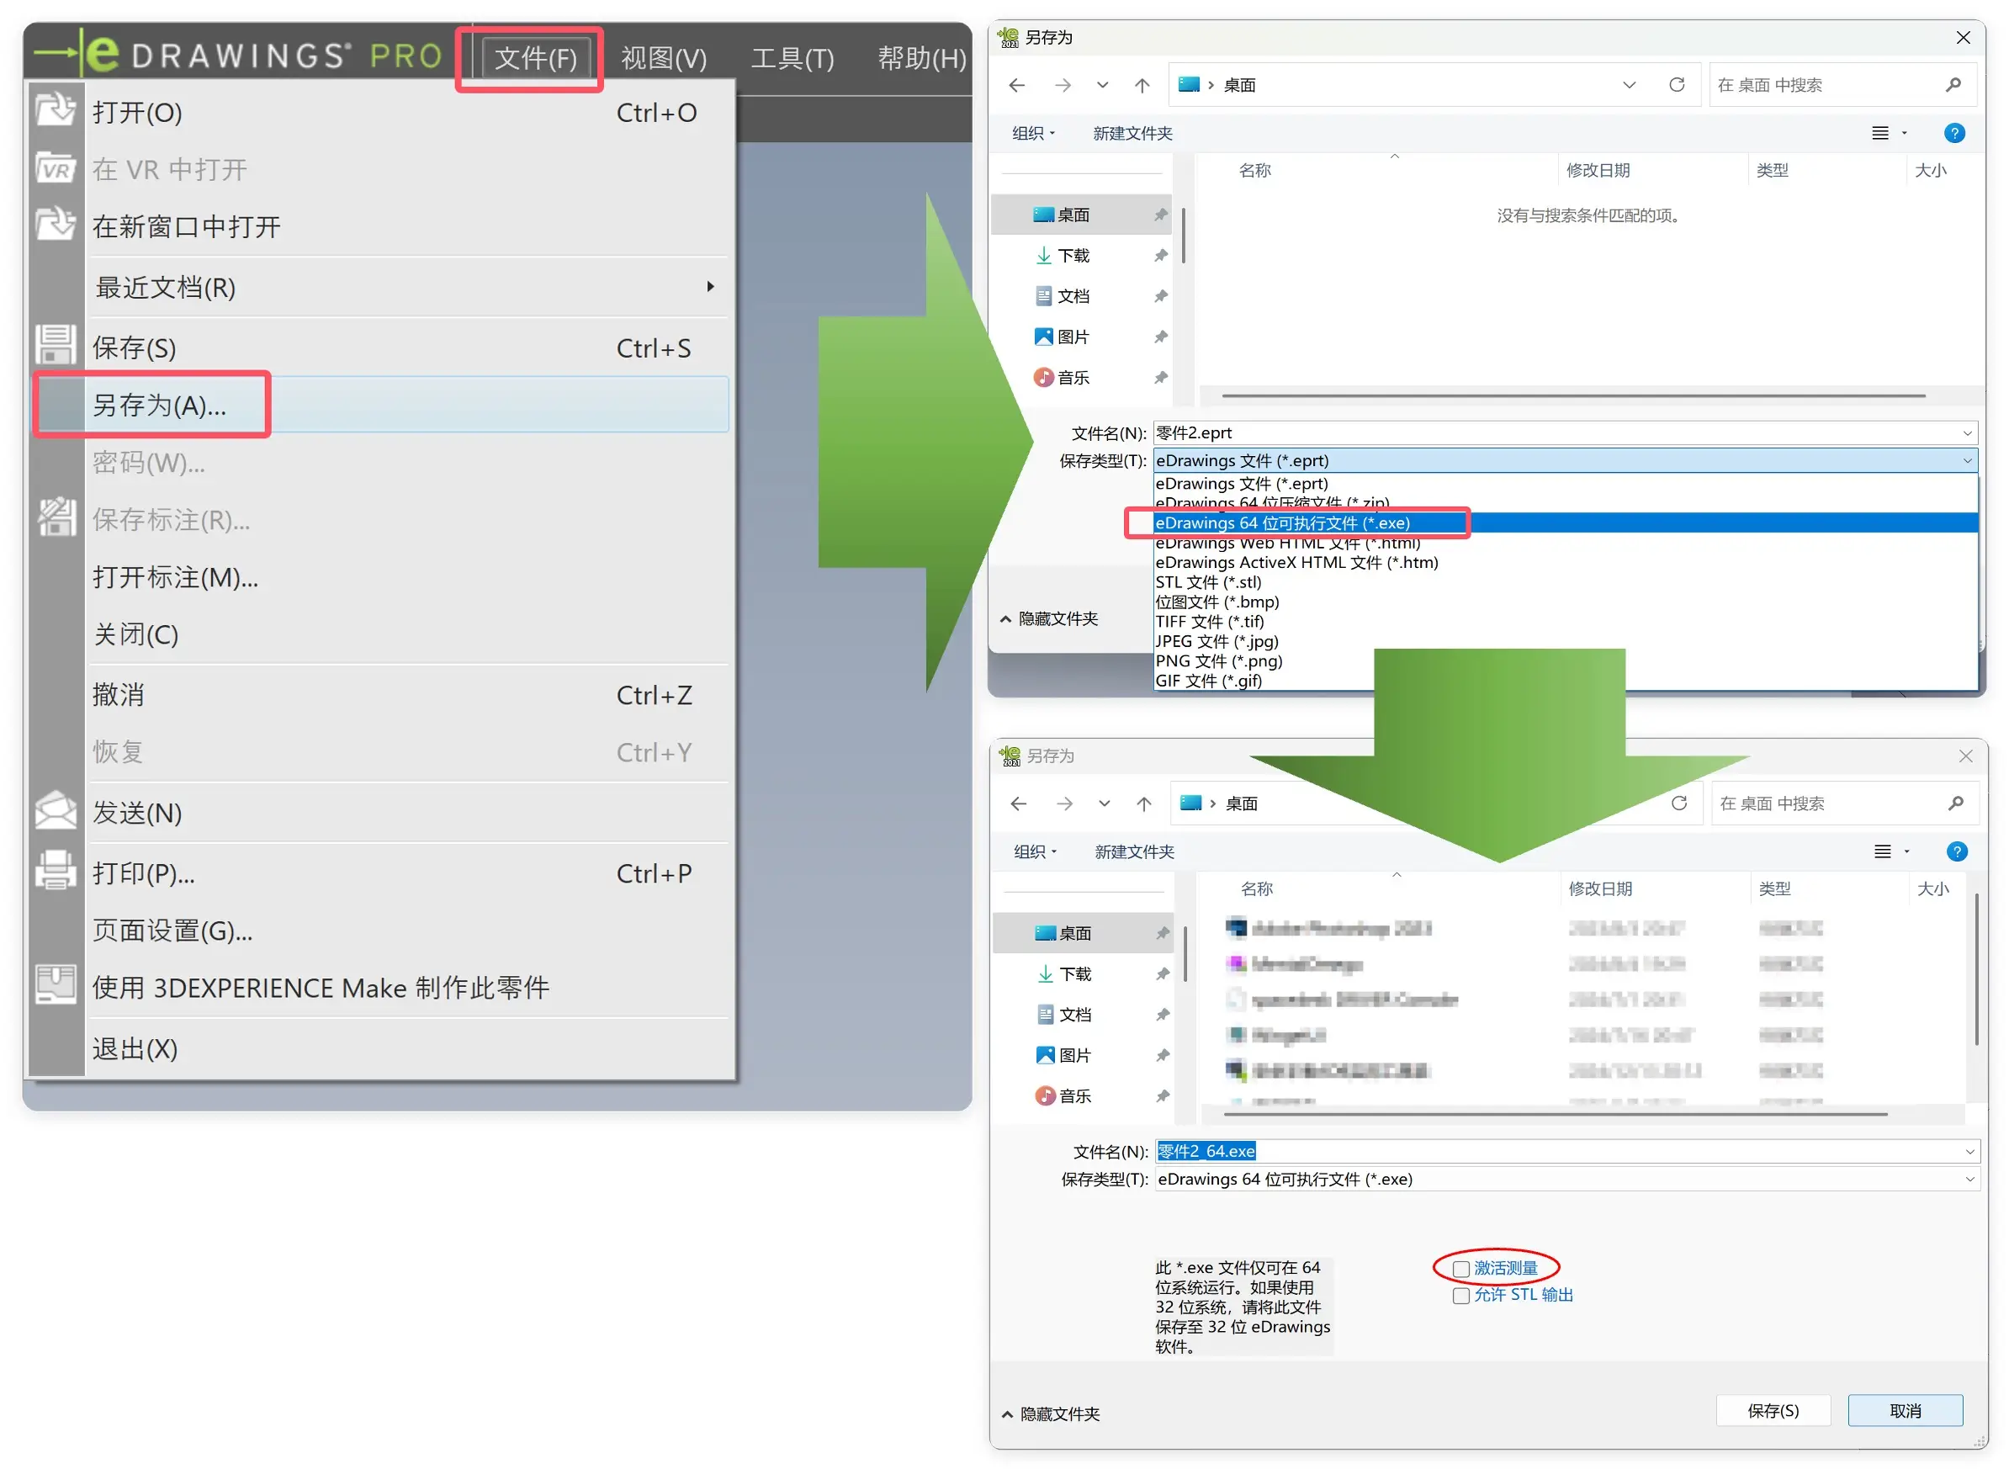The width and height of the screenshot is (2009, 1469).
Task: Open 保存类型 dropdown in lower dialog
Action: 1970,1180
